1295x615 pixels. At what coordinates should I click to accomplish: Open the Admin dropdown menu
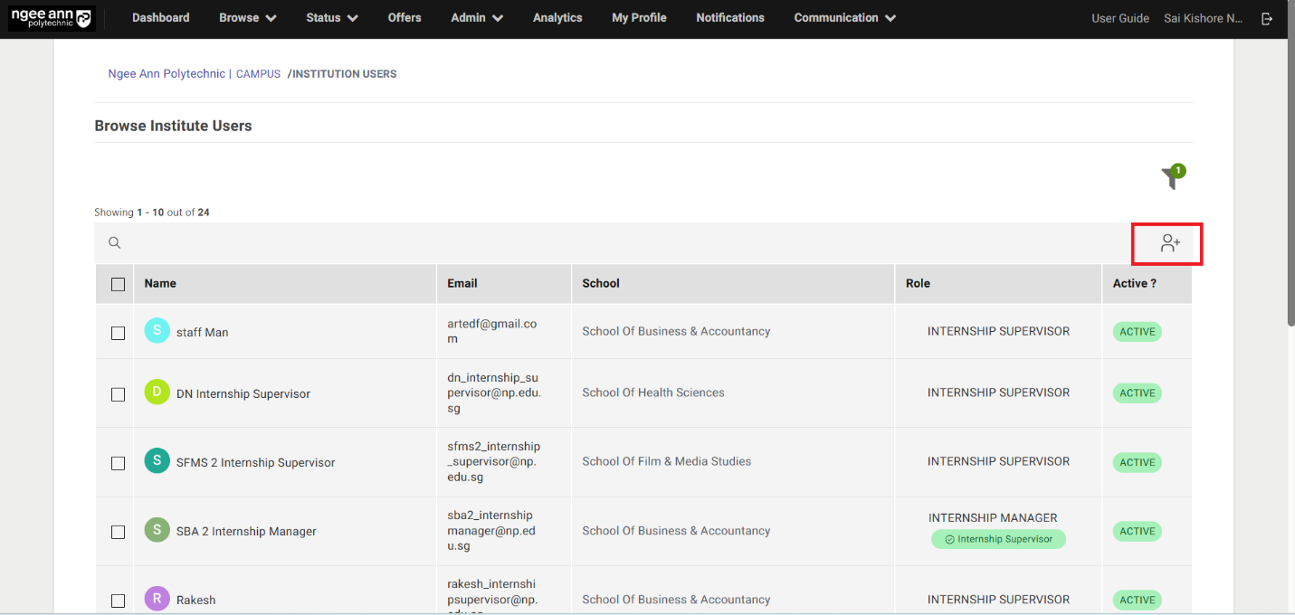(476, 18)
